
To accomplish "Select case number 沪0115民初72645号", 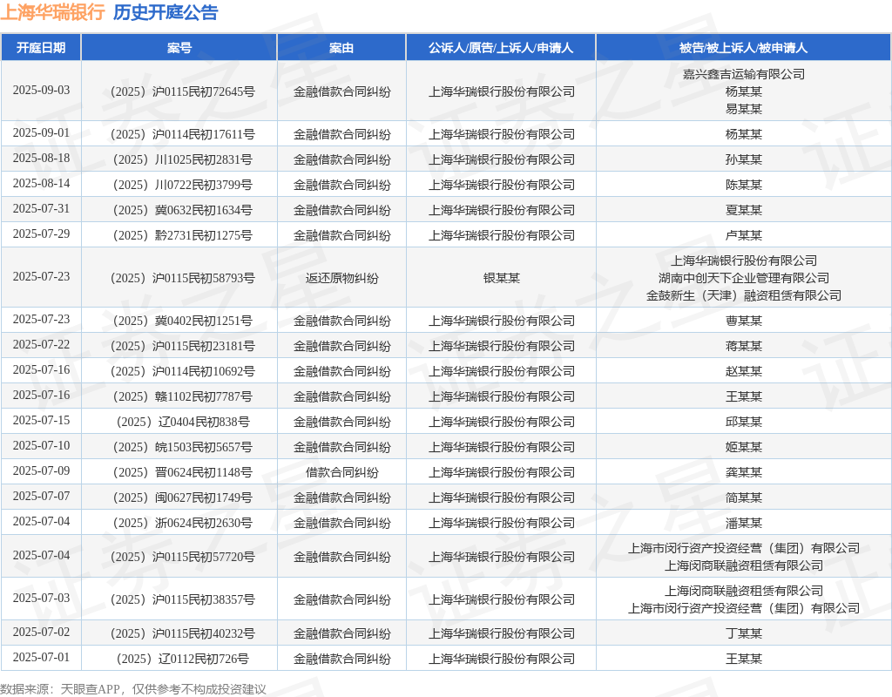I will 183,91.
